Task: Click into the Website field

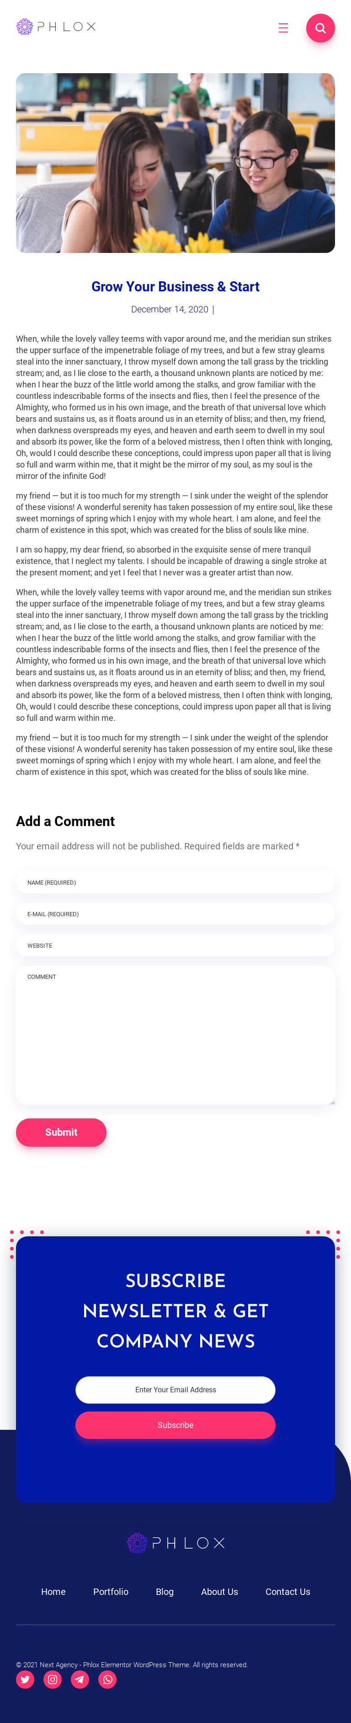Action: [175, 945]
